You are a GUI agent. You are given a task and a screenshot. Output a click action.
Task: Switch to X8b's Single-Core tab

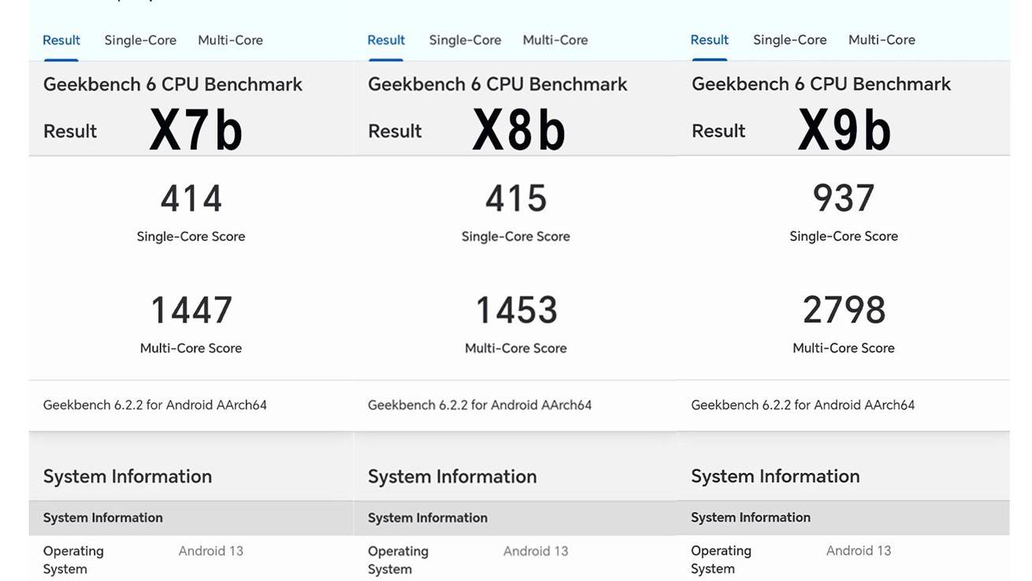tap(465, 40)
